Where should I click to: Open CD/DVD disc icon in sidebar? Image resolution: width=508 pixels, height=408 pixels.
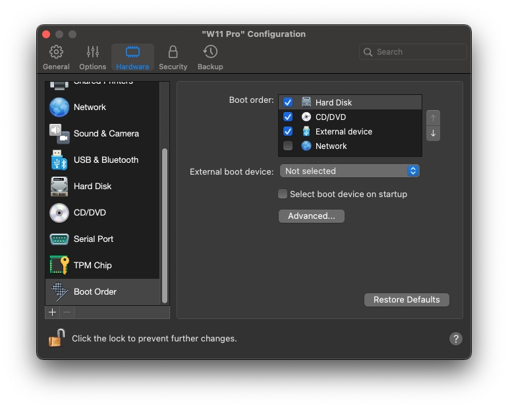(59, 212)
